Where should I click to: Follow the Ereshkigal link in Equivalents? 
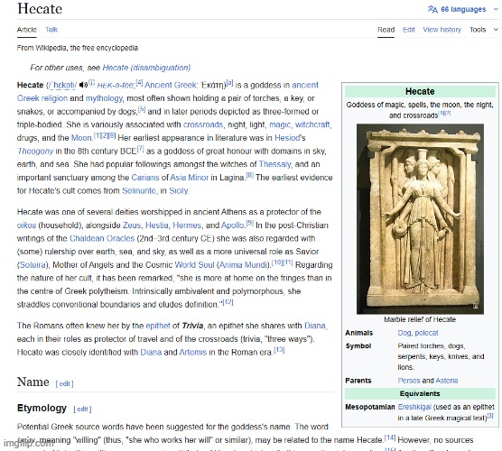tap(414, 407)
